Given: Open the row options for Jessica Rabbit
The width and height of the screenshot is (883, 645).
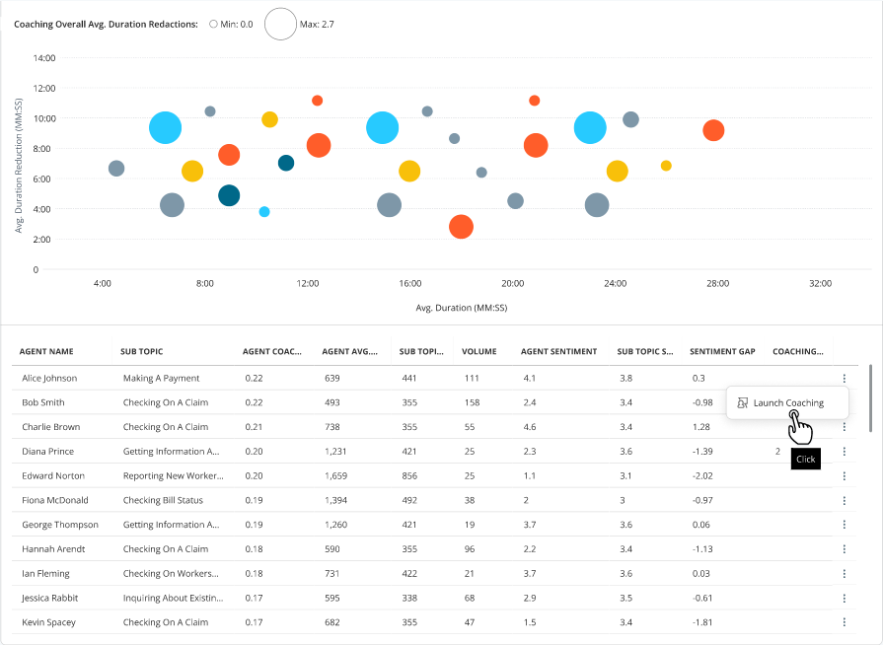Looking at the screenshot, I should (x=844, y=599).
